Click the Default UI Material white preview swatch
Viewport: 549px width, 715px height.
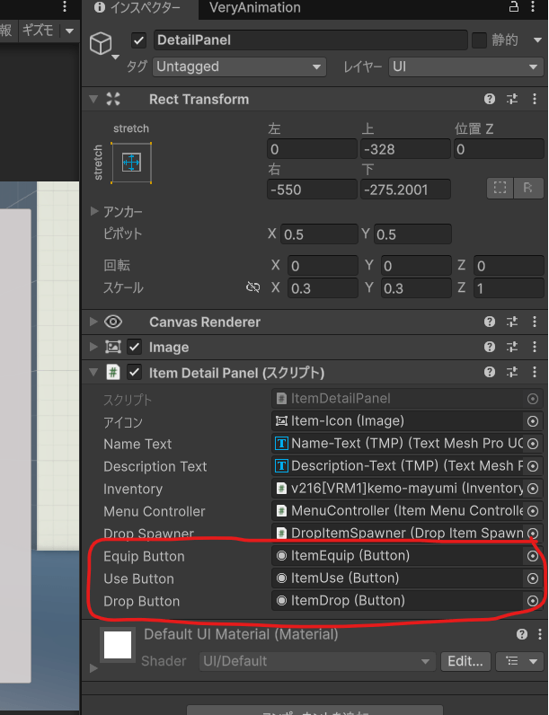pyautogui.click(x=117, y=647)
